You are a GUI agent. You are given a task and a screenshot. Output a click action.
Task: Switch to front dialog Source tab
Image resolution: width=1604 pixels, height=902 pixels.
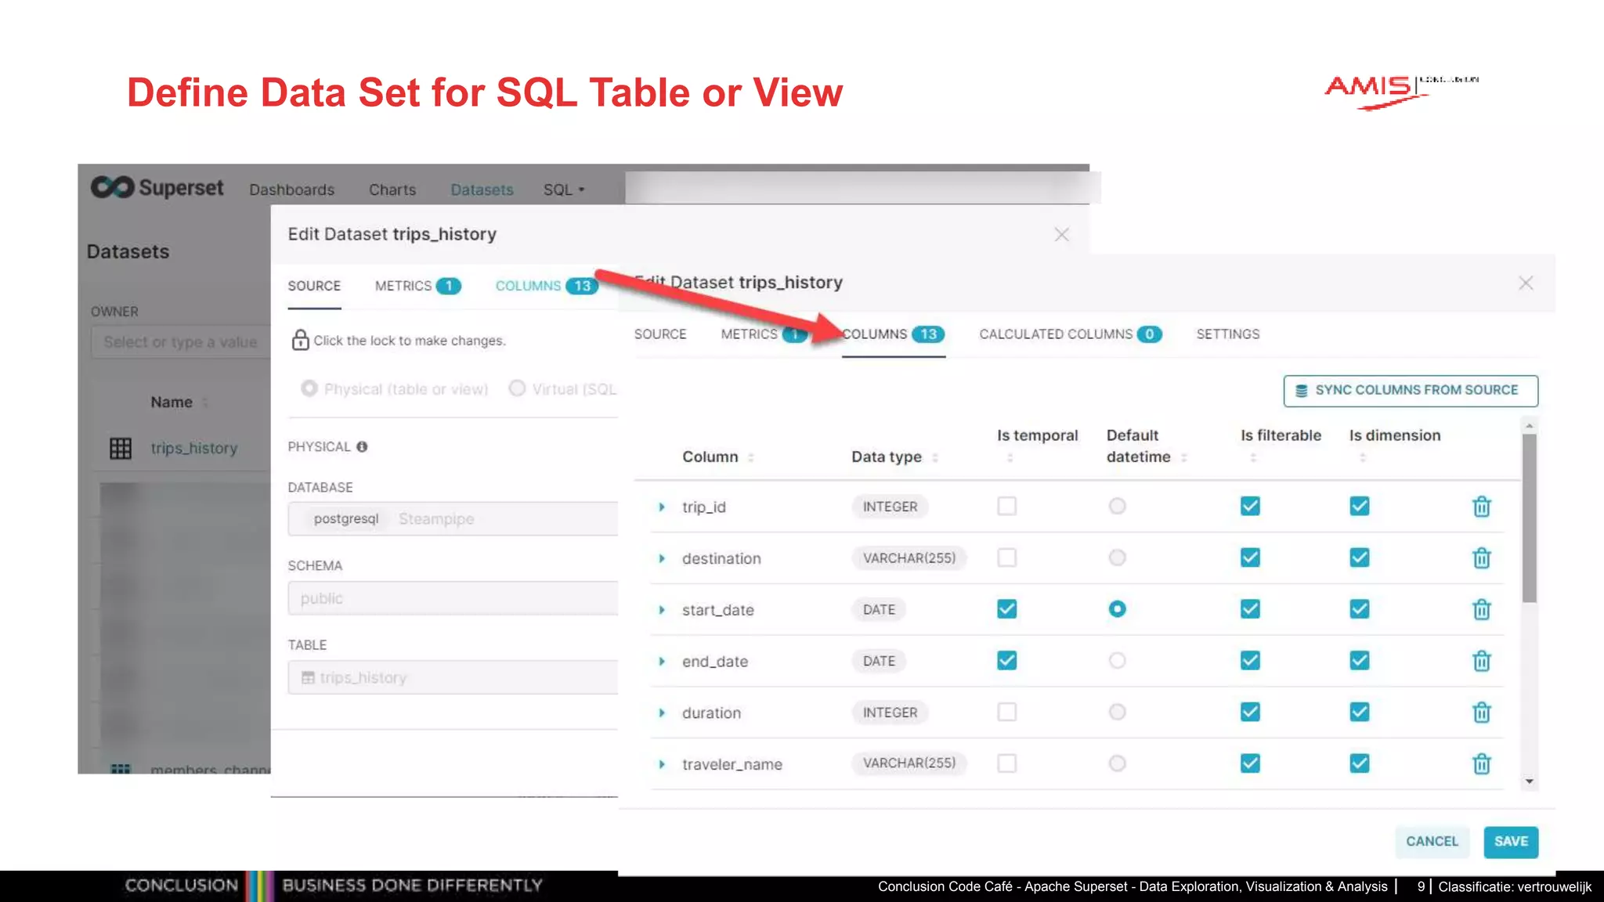coord(660,334)
